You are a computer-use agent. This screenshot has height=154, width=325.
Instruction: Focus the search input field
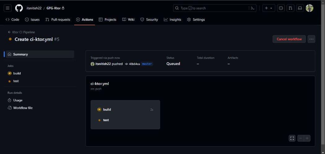click(211, 8)
